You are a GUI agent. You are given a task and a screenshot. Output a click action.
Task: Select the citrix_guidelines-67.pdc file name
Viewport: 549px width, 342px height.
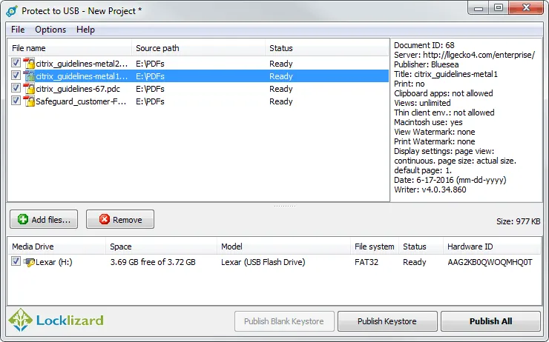(78, 89)
